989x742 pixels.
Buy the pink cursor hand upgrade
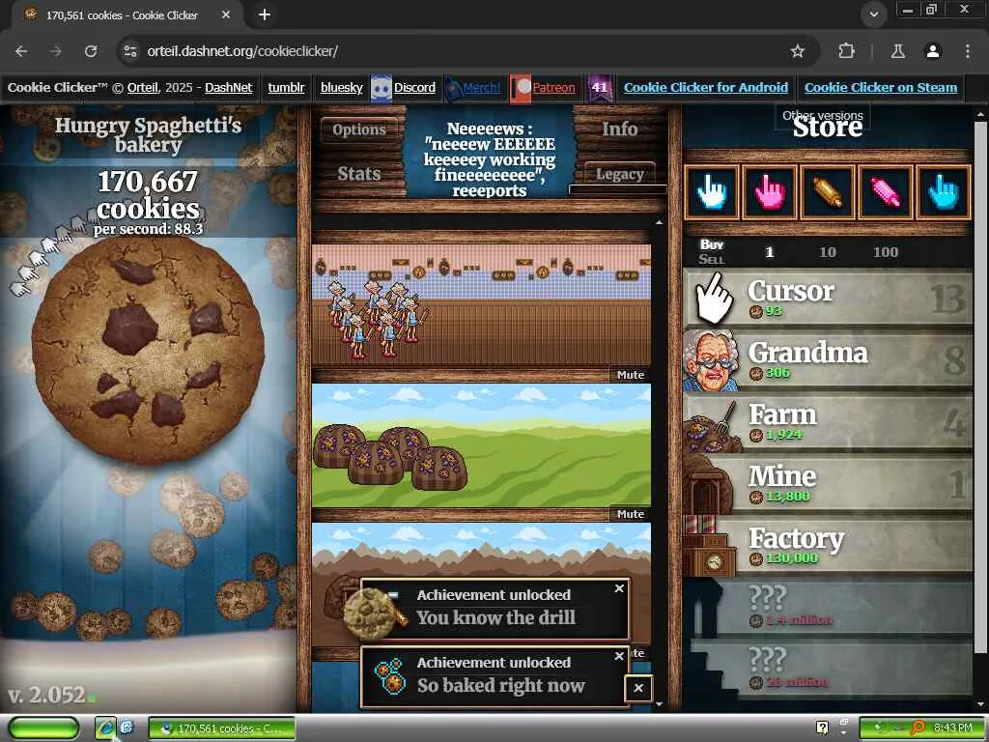(770, 192)
